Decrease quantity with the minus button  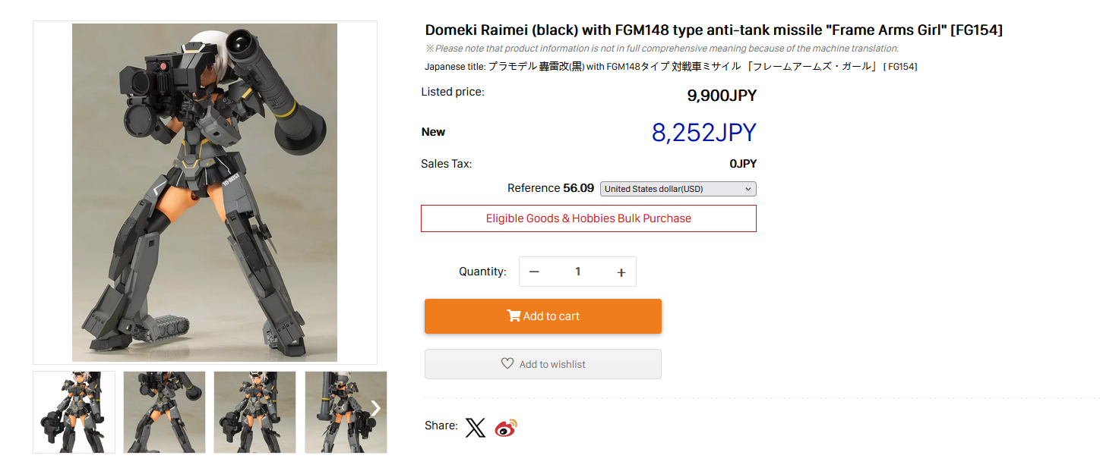click(x=534, y=272)
